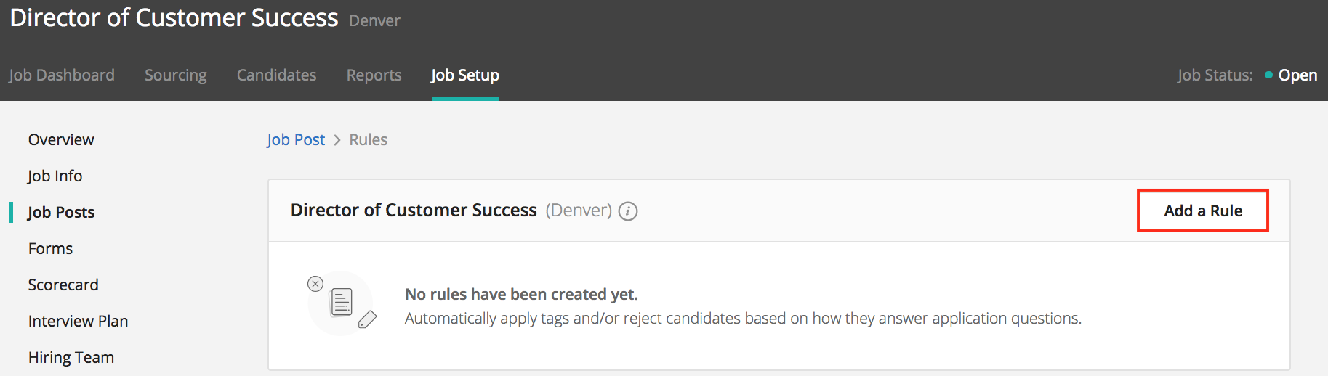Viewport: 1328px width, 376px height.
Task: Open Job Posts in the sidebar
Action: tap(61, 212)
